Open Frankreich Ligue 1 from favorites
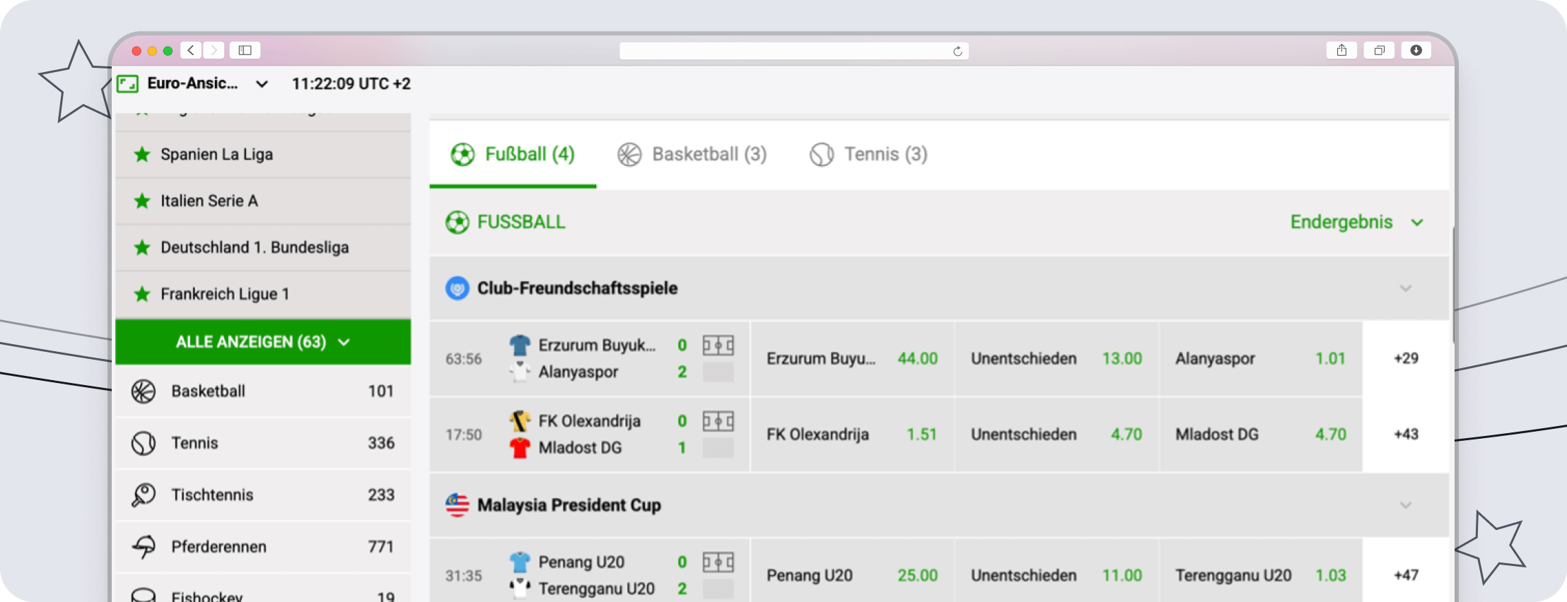 point(263,294)
